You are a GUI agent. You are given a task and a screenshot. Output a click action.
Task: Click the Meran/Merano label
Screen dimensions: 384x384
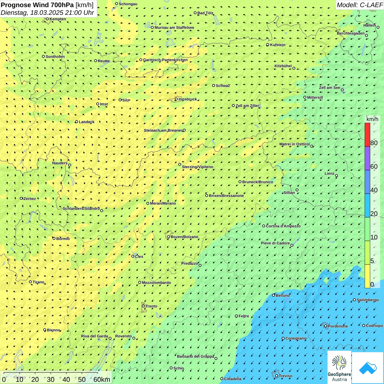pos(163,203)
